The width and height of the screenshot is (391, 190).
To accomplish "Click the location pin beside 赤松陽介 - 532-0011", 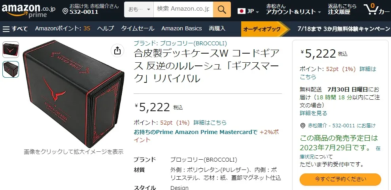I will coord(303,126).
